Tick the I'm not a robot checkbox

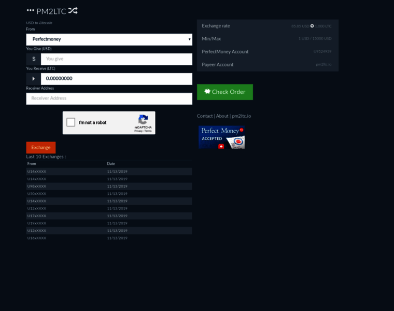tap(71, 122)
